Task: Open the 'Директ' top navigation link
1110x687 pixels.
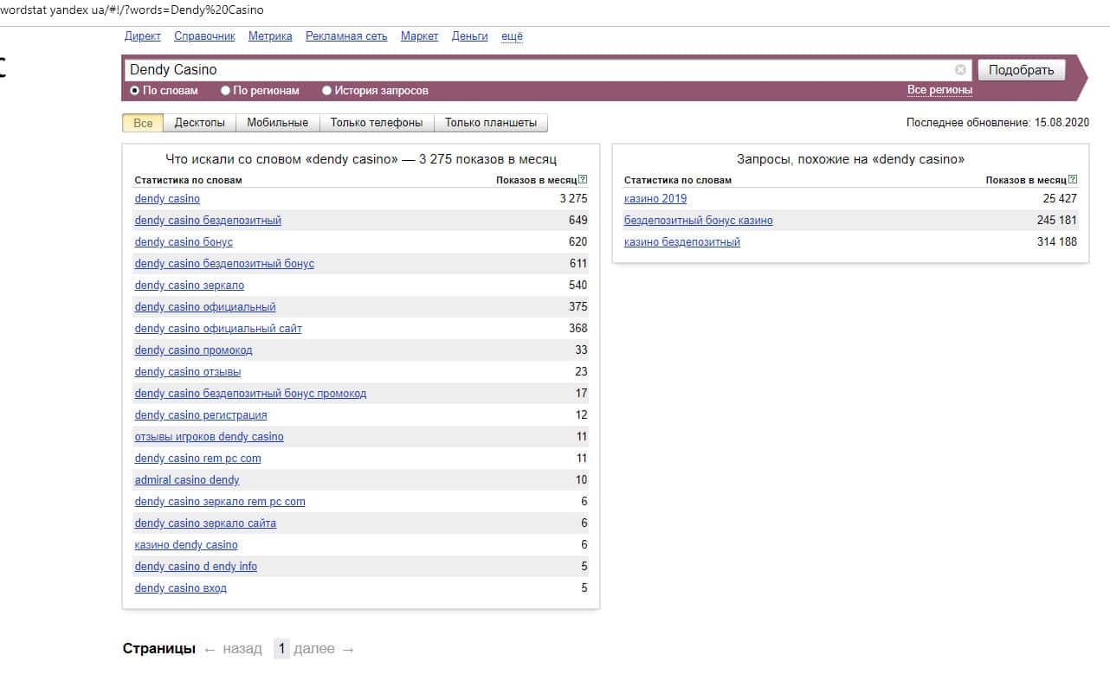Action: (x=143, y=36)
